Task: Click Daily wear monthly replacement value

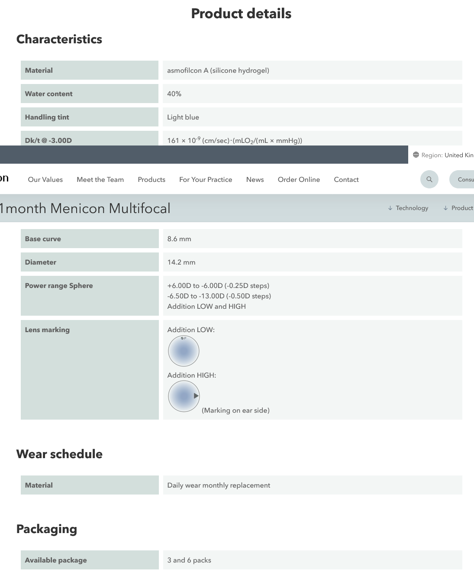Action: (219, 485)
